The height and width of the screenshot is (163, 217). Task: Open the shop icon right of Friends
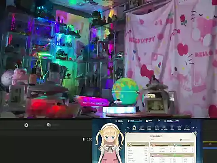pos(149,128)
